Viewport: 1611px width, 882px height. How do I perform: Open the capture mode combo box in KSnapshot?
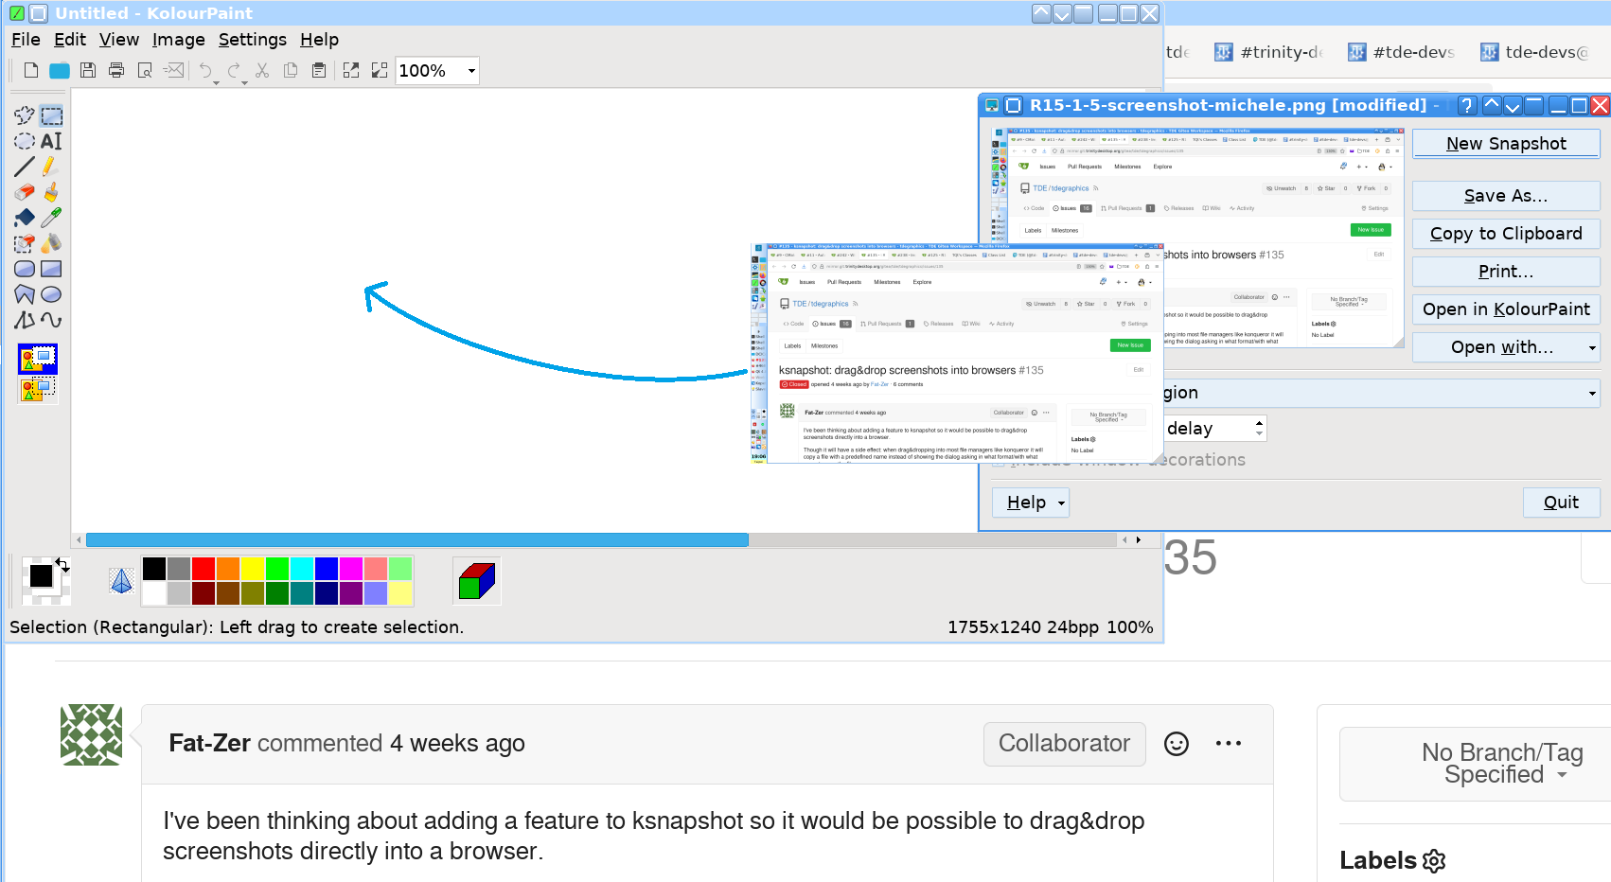[x=1381, y=393]
